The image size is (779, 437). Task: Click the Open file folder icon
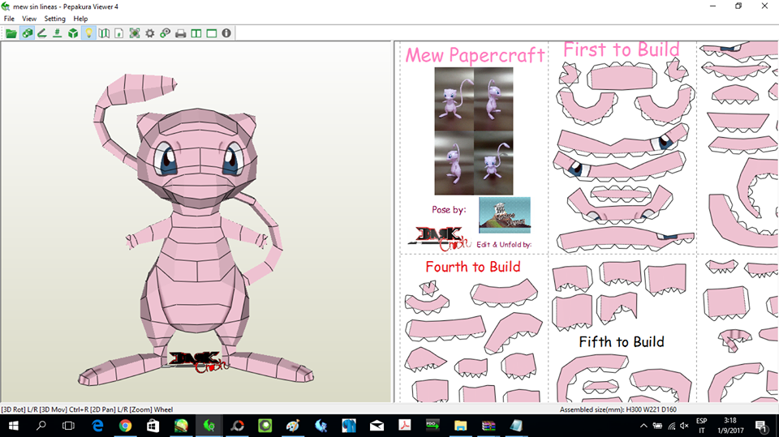click(11, 33)
